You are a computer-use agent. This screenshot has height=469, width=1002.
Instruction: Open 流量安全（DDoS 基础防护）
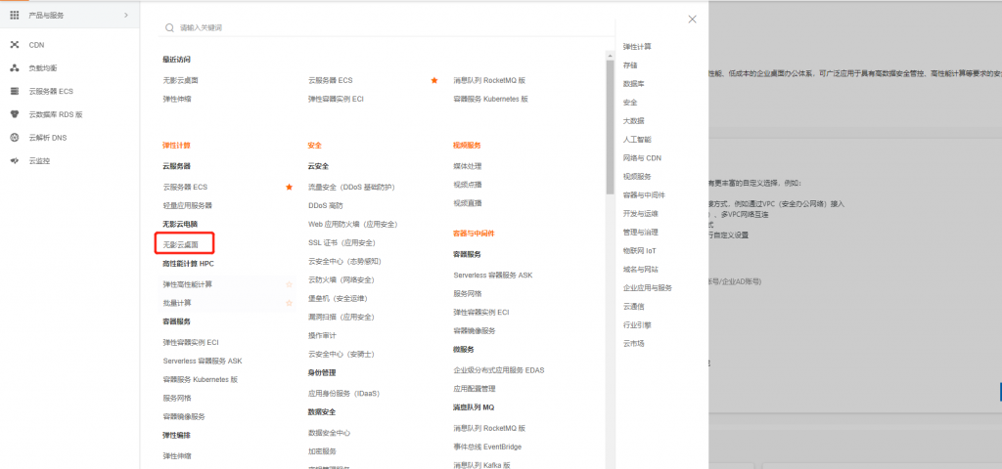click(x=351, y=187)
